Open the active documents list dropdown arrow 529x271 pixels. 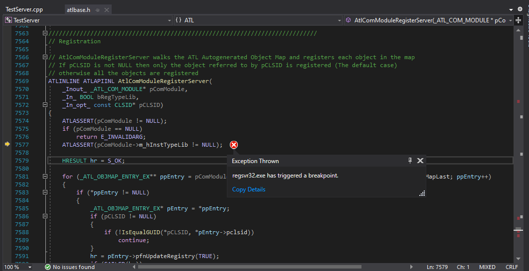(511, 10)
